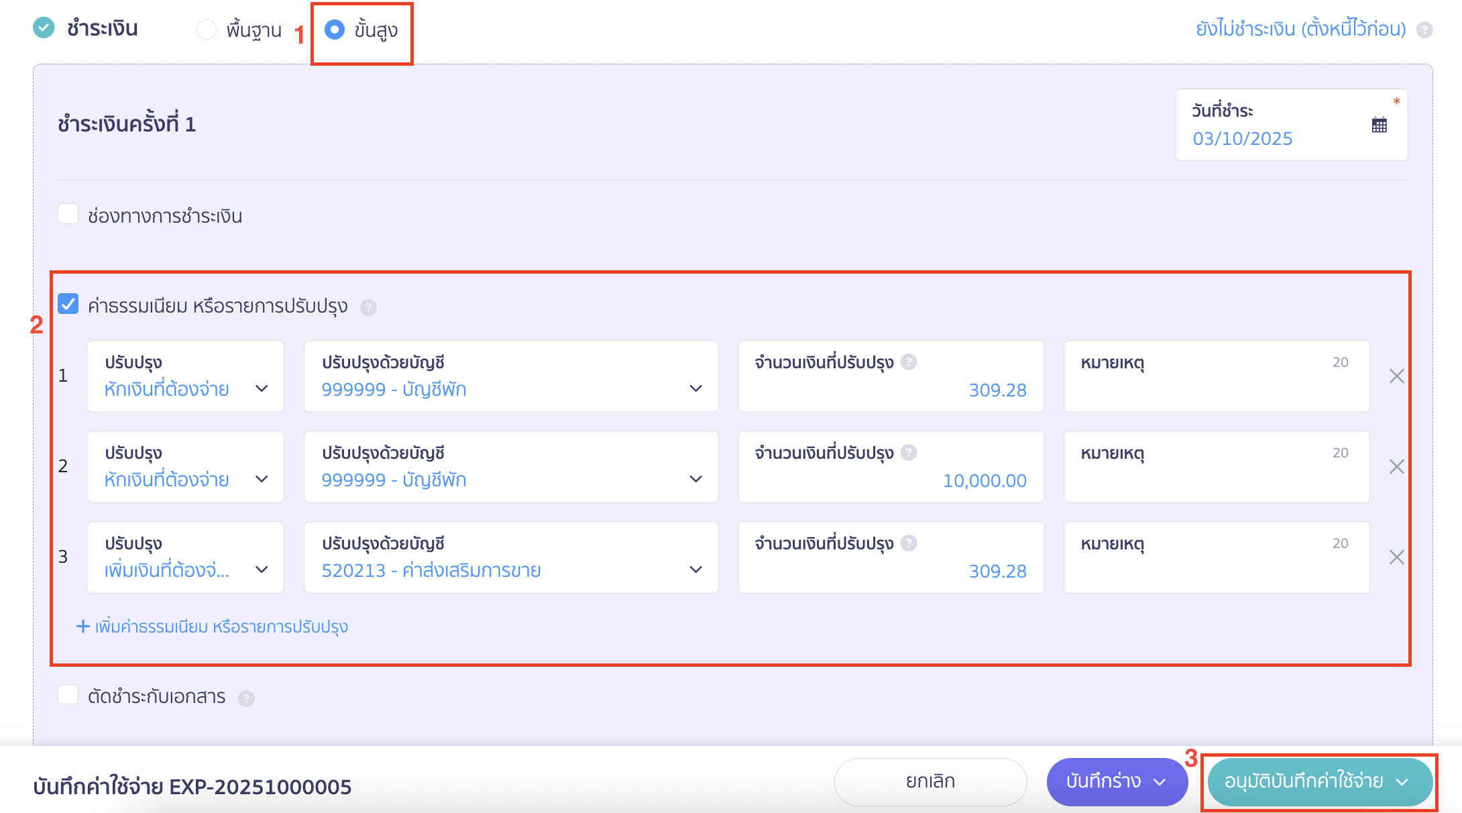The width and height of the screenshot is (1462, 813).
Task: Select the พื้นฐาน radio option
Action: [206, 30]
